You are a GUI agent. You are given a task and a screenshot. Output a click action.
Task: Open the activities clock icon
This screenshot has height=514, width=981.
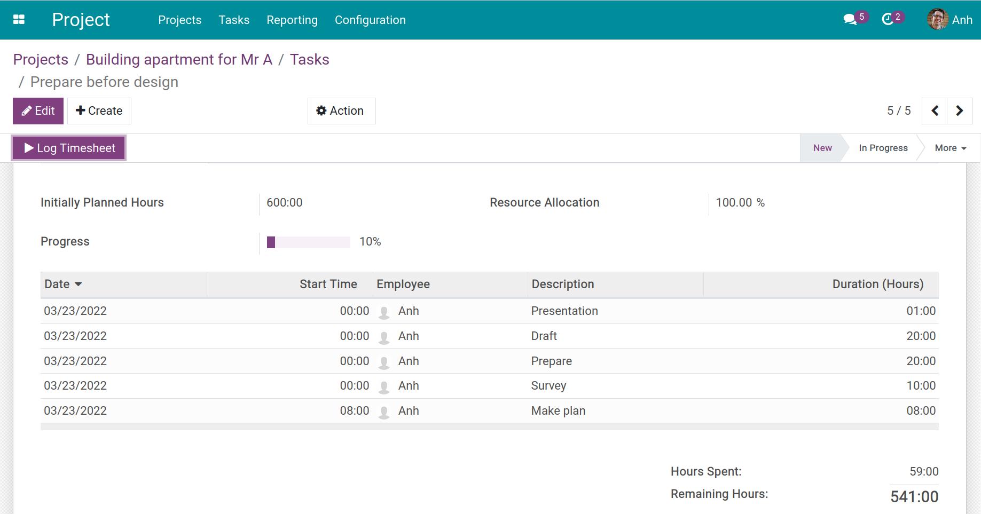[x=887, y=20]
